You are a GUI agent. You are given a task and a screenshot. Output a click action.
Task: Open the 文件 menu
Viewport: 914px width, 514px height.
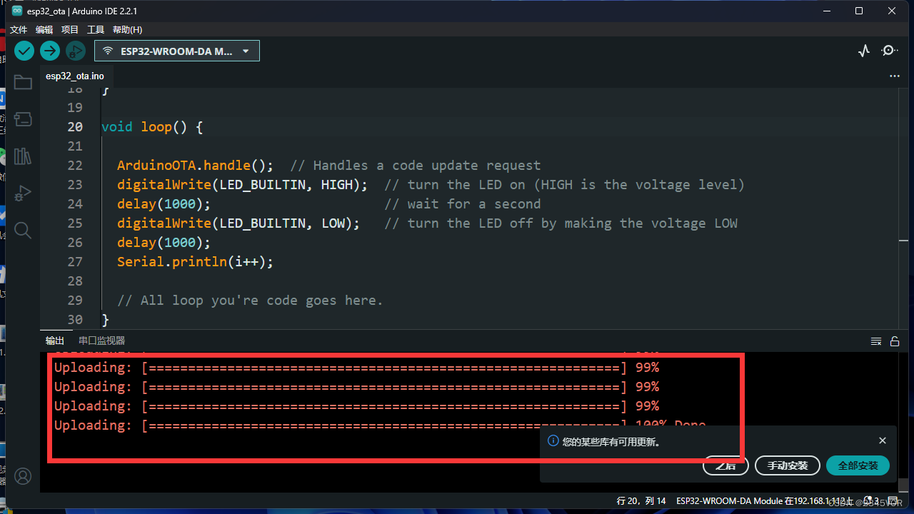pyautogui.click(x=19, y=30)
